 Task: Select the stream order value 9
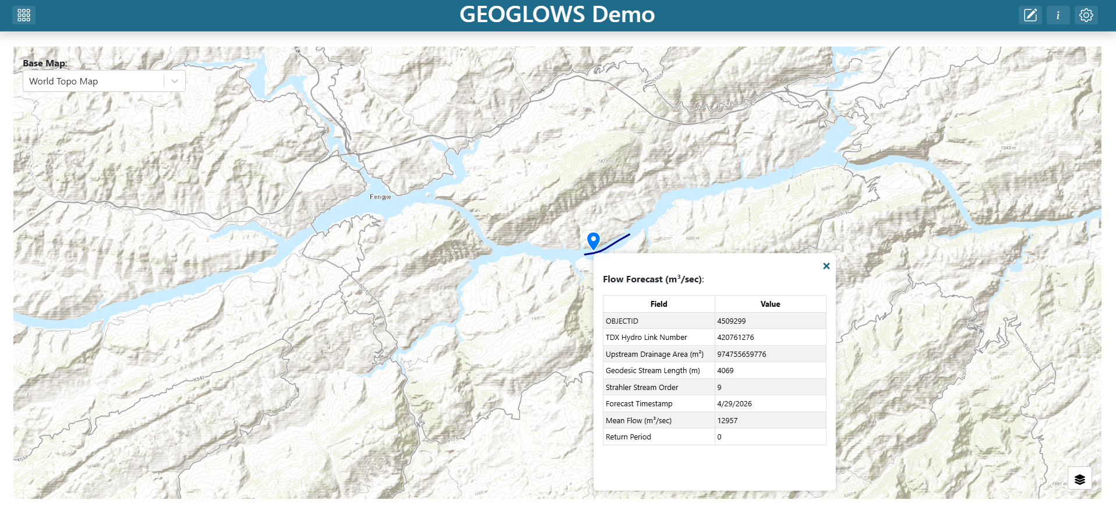[x=770, y=387]
